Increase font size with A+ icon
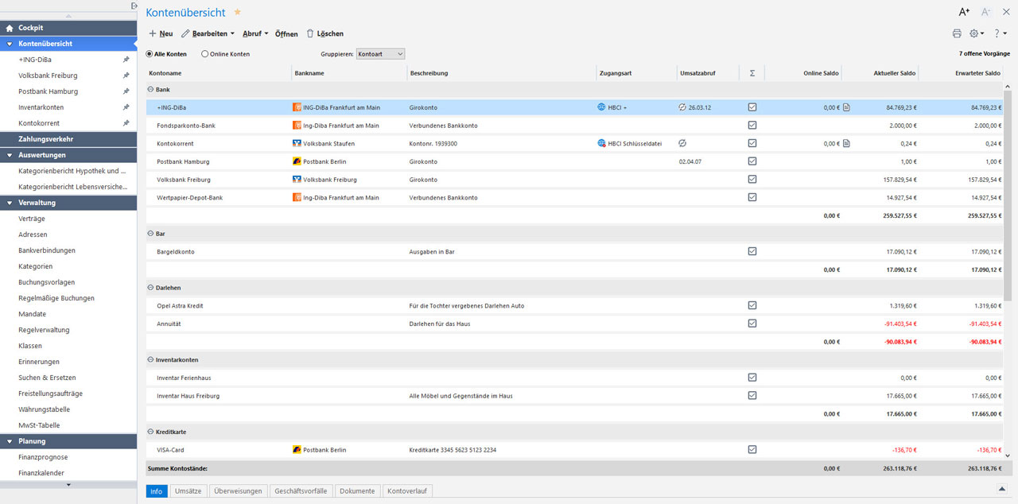Screen dimensions: 1018x504 (x=964, y=12)
